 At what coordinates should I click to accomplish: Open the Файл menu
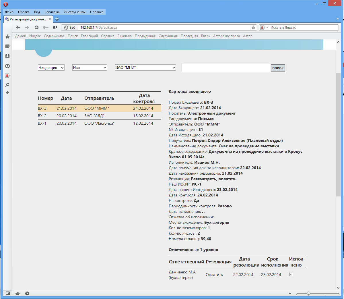click(x=9, y=12)
